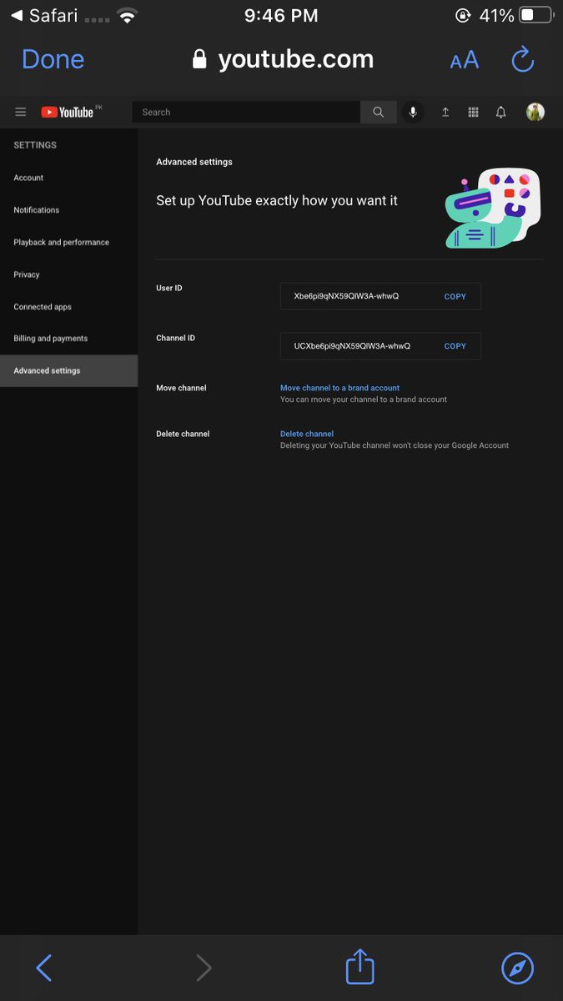Select the User ID value Xbe6pi9qNX59QIW3A-whwQ
Screen dimensions: 563x1001
tap(346, 296)
